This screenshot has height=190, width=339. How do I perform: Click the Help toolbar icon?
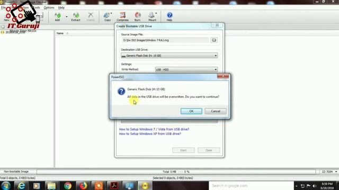point(169,17)
